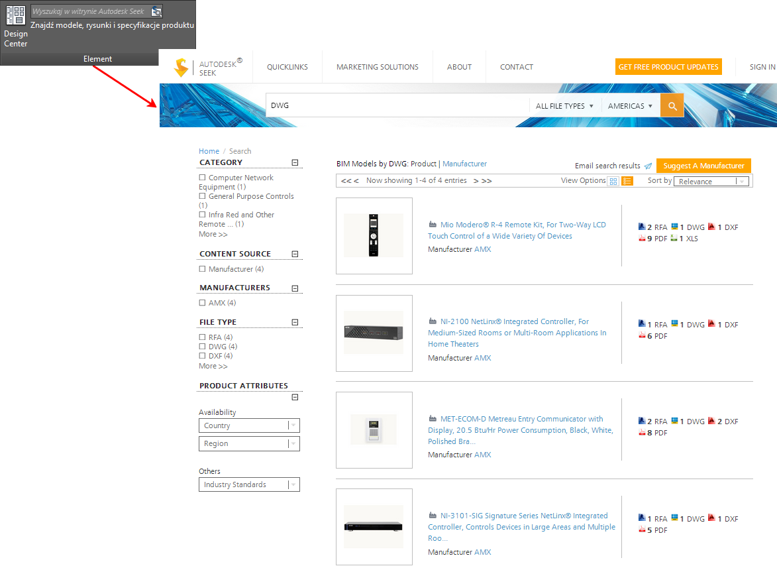Open the Quicklinks menu
The width and height of the screenshot is (777, 566).
pyautogui.click(x=287, y=67)
